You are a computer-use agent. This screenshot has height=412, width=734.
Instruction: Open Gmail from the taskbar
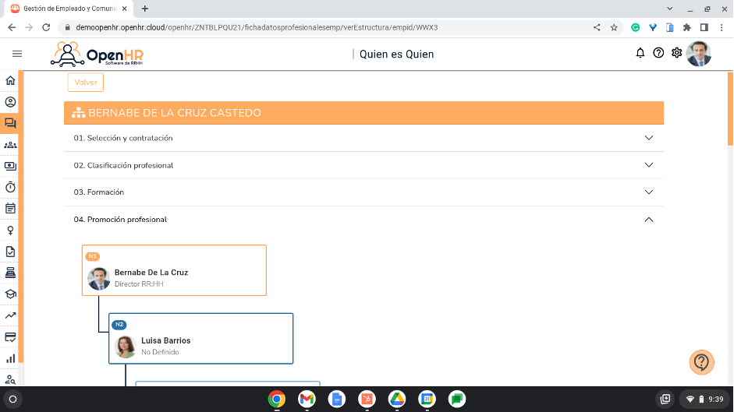point(307,399)
